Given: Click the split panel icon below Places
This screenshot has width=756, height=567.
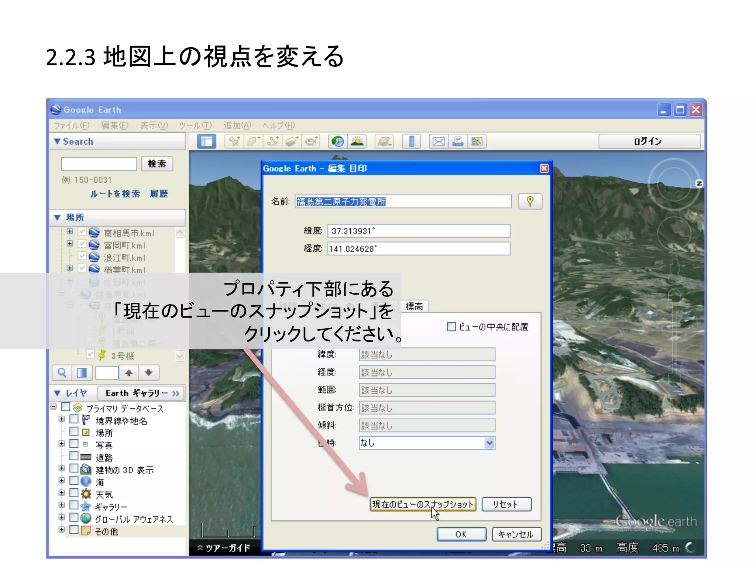Looking at the screenshot, I should 82,373.
